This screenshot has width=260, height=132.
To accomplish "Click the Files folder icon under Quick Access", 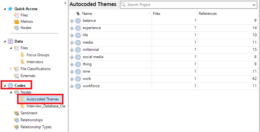I will pos(16,15).
